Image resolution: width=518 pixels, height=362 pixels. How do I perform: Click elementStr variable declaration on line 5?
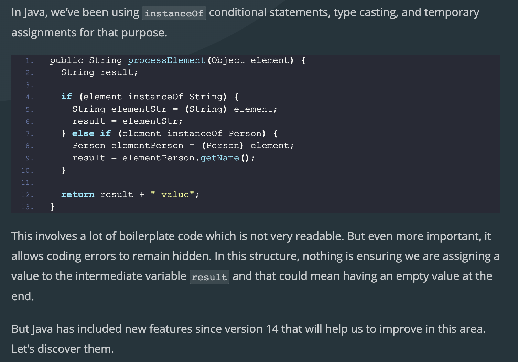pos(139,109)
